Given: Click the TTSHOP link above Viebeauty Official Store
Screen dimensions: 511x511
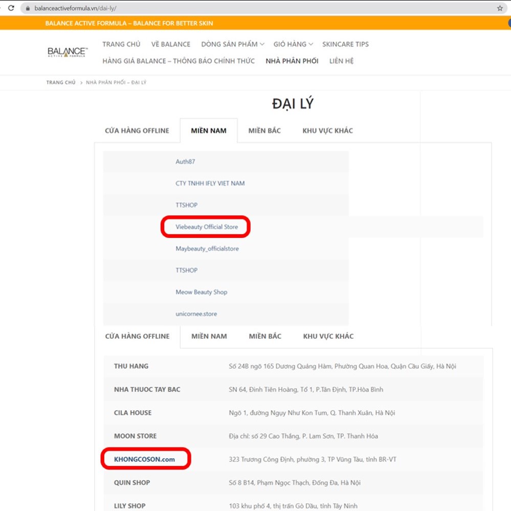Looking at the screenshot, I should click(x=187, y=205).
